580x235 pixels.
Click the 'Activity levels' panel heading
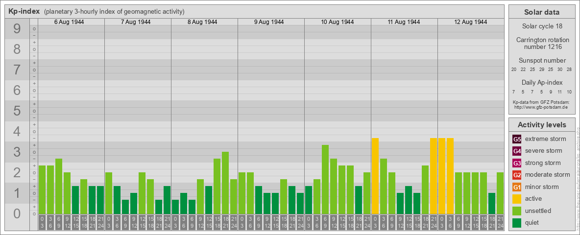click(542, 125)
